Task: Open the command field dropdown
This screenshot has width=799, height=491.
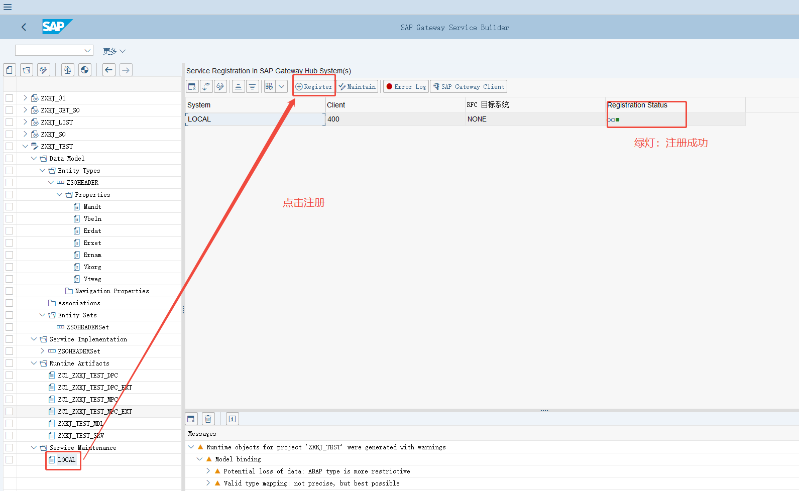Action: 87,50
